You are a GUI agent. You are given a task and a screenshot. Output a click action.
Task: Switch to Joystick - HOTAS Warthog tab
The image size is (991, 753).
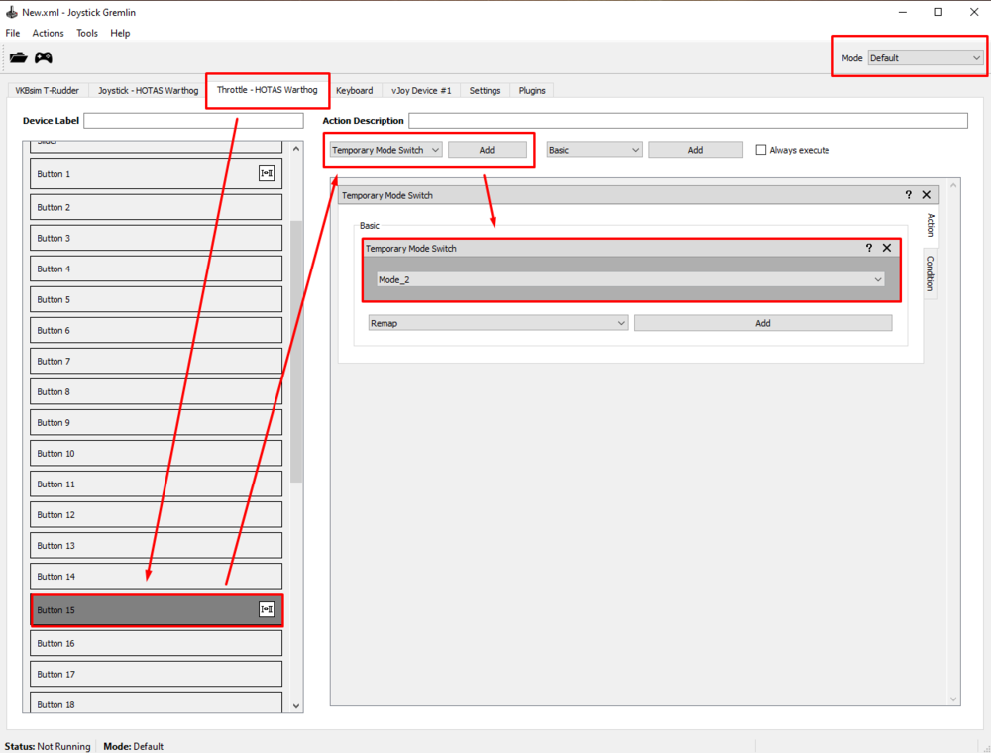pyautogui.click(x=148, y=91)
